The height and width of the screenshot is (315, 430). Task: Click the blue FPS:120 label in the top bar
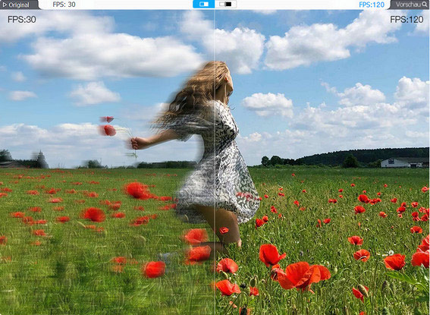[x=372, y=5]
